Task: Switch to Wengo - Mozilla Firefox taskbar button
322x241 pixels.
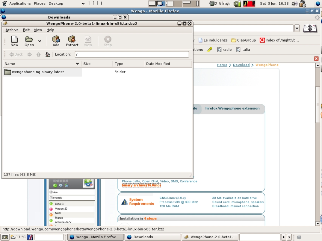Action: tap(96, 237)
